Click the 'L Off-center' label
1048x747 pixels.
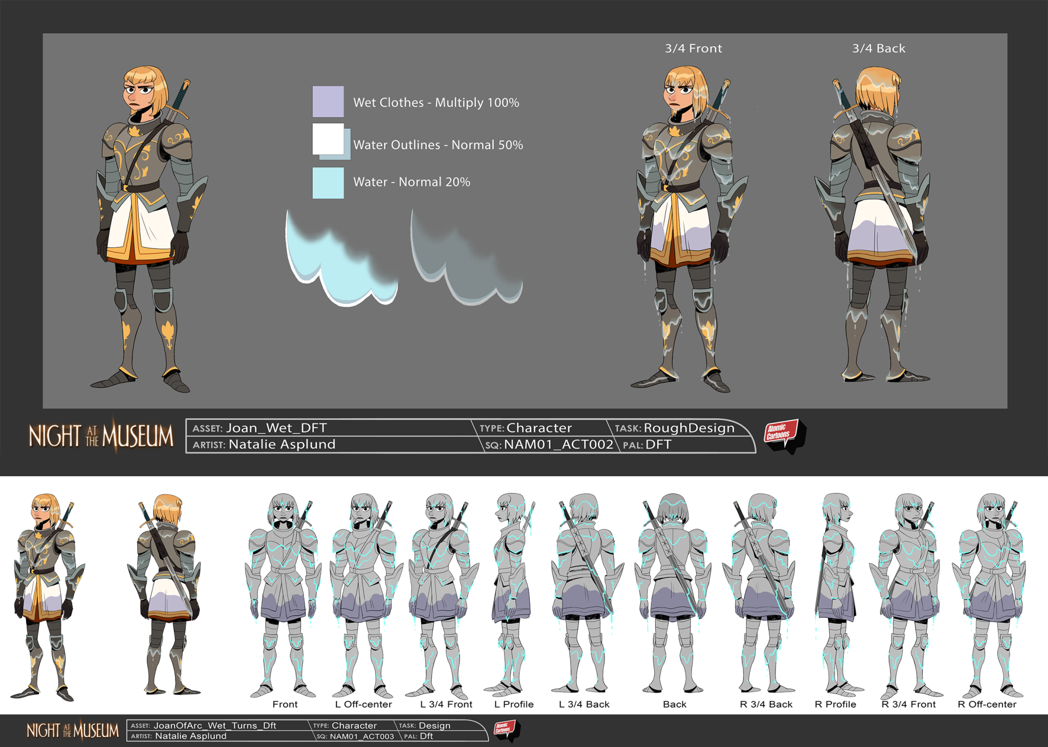pyautogui.click(x=364, y=704)
